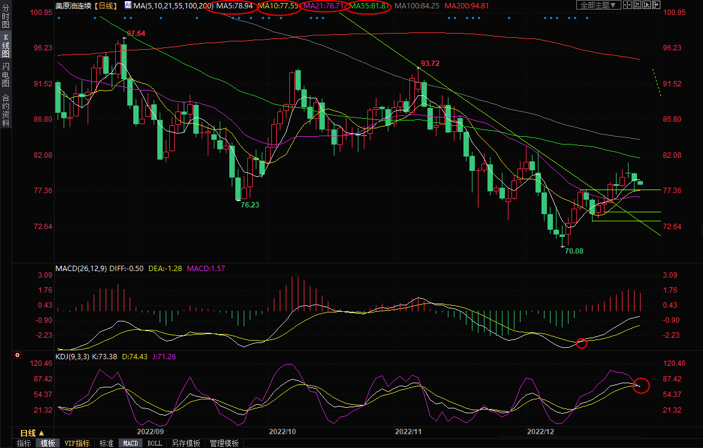Click the MA200:94.81 red legend label
Image resolution: width=703 pixels, height=448 pixels.
(x=466, y=5)
